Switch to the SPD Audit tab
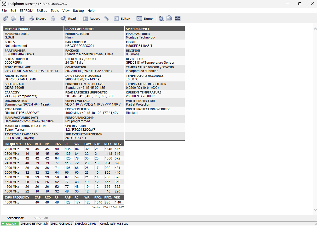317x226 pixels. pyautogui.click(x=41, y=218)
